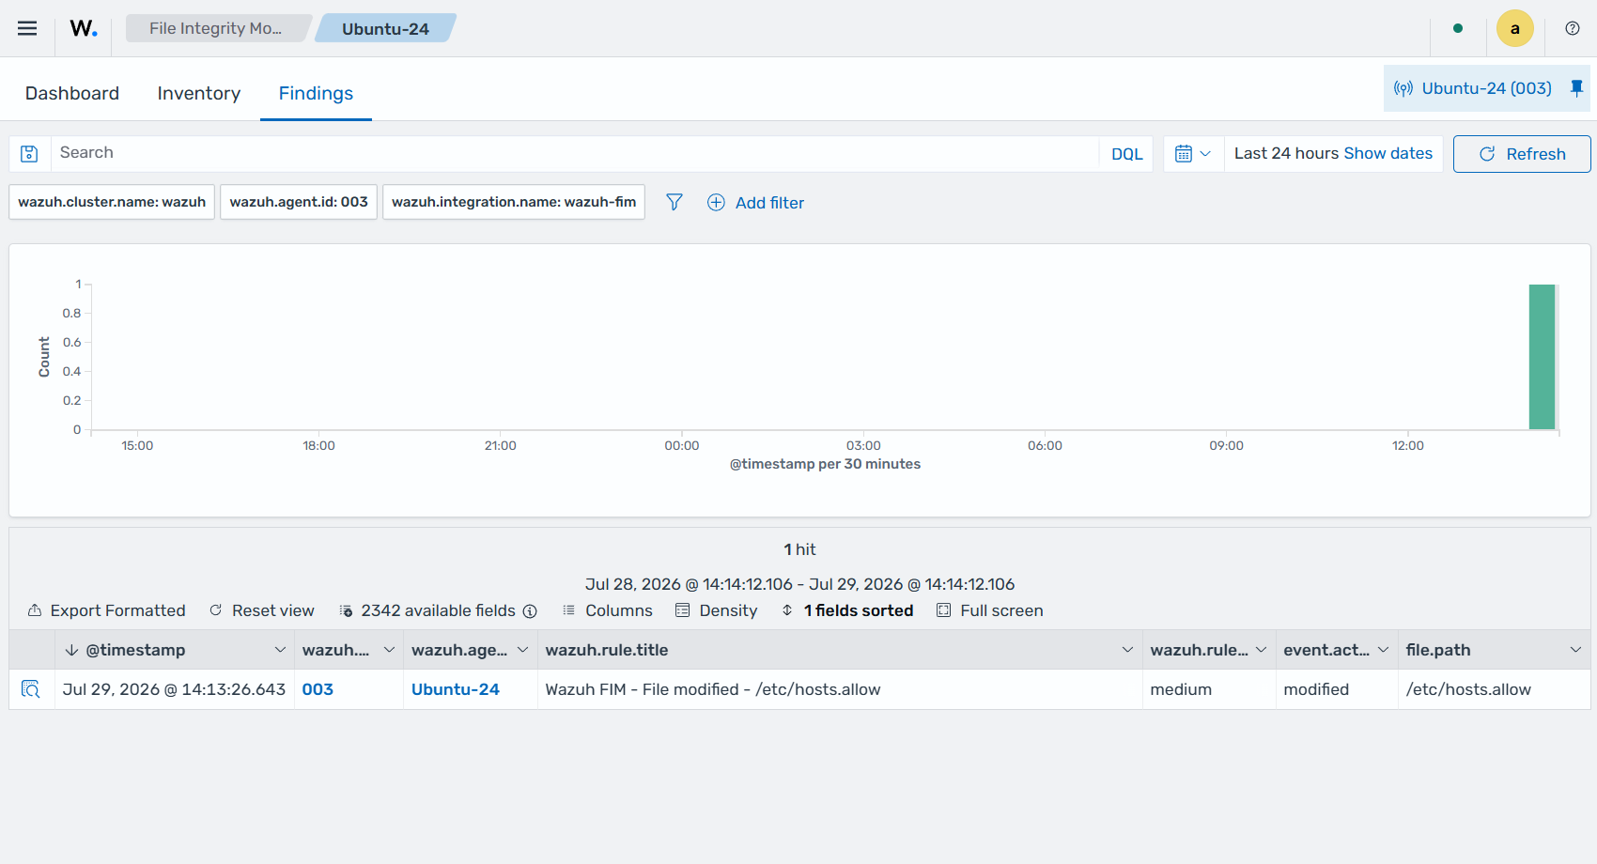Open the user avatar menu
Viewport: 1597px width, 864px height.
[1515, 28]
